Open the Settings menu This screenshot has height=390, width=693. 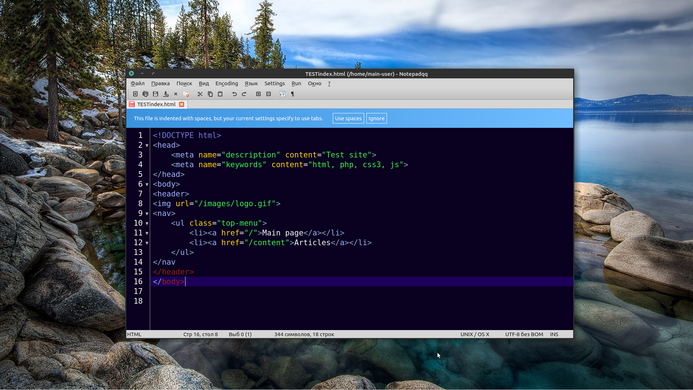coord(275,83)
